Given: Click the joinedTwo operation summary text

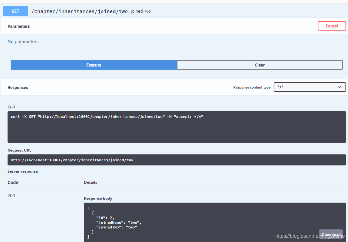Looking at the screenshot, I should [141, 11].
